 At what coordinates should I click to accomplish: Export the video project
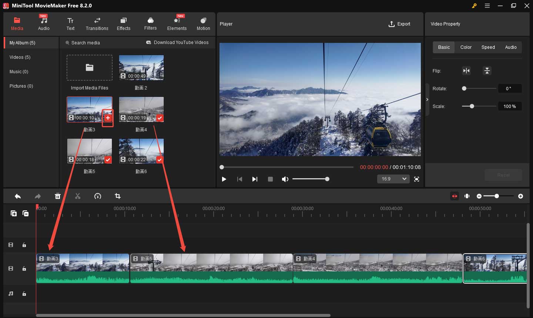click(x=399, y=24)
